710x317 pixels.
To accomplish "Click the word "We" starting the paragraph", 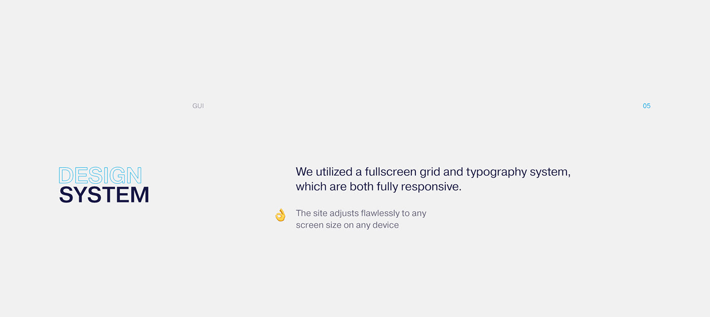I will click(x=304, y=172).
